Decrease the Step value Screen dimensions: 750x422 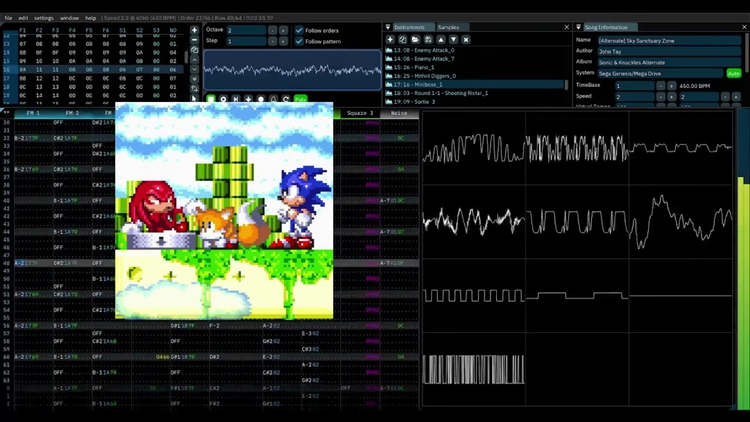[272, 42]
